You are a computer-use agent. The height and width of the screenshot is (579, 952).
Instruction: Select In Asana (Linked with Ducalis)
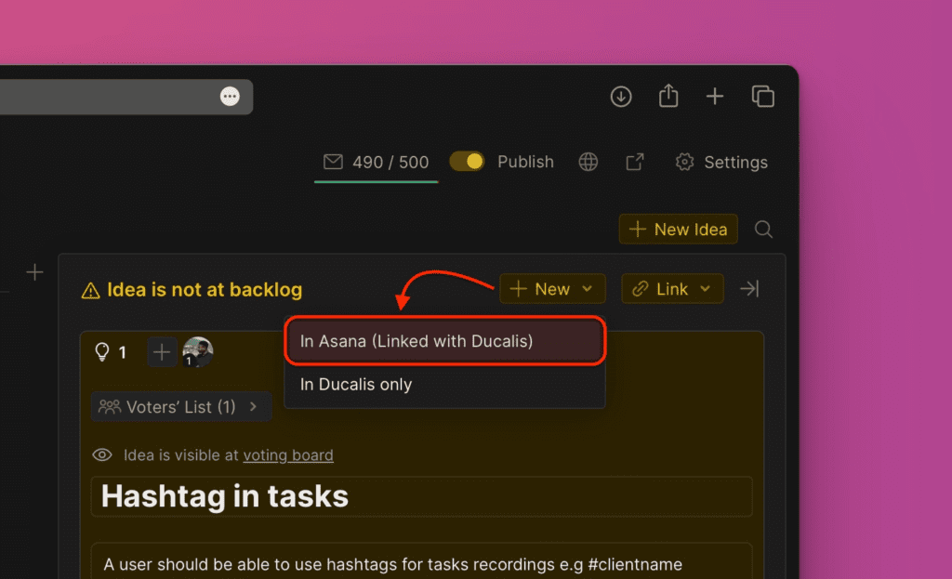[x=444, y=341]
